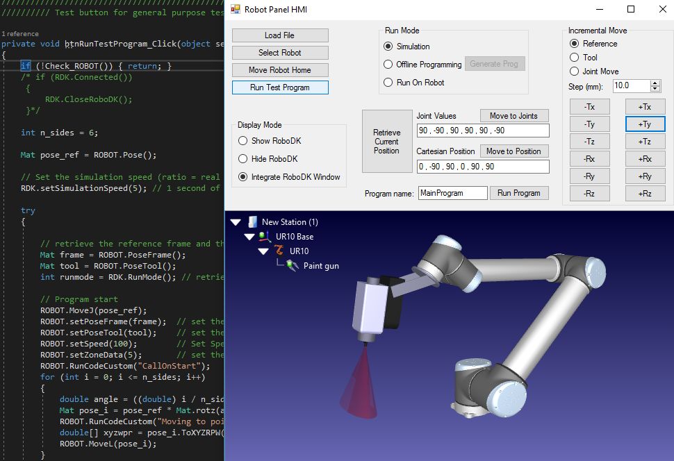Click the -Ry rotation button
The height and width of the screenshot is (461, 674).
[589, 176]
